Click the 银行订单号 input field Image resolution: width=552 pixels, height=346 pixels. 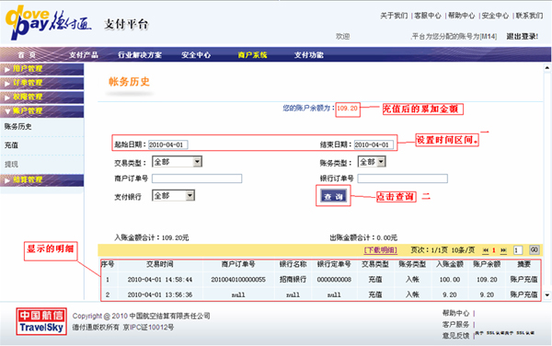coord(402,179)
